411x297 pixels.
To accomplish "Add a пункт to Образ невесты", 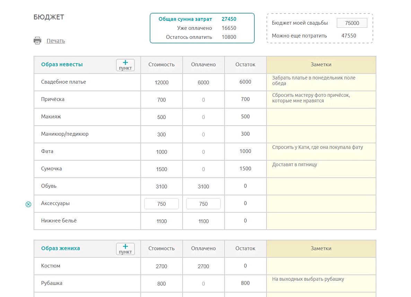I will coord(125,65).
